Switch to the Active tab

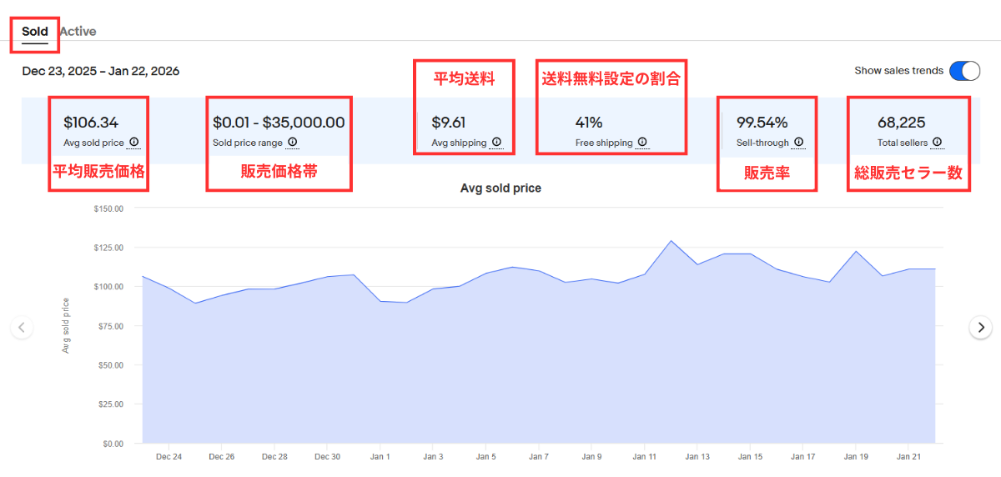78,32
